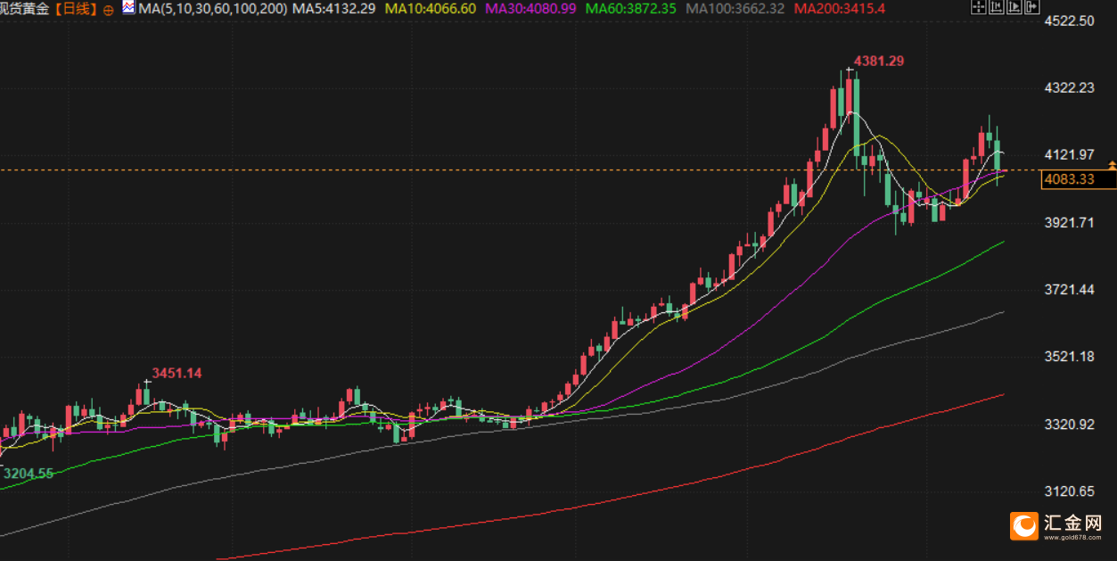Click the 4381.29 high price label
Viewport: 1117px width, 561px height.
(x=879, y=61)
